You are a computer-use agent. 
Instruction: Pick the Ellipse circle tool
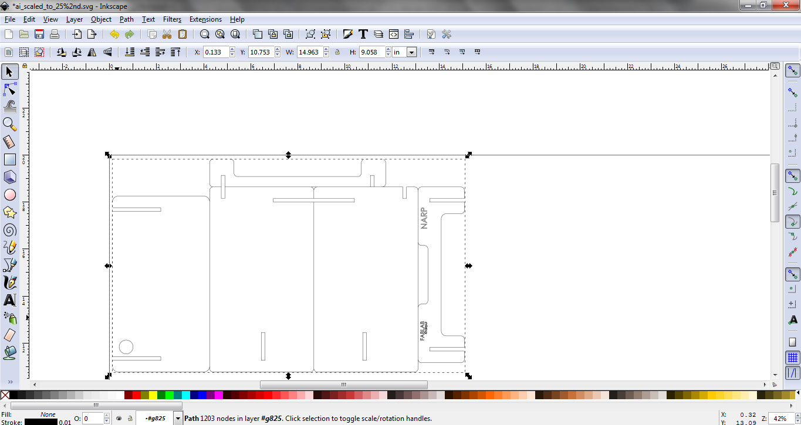[x=10, y=195]
